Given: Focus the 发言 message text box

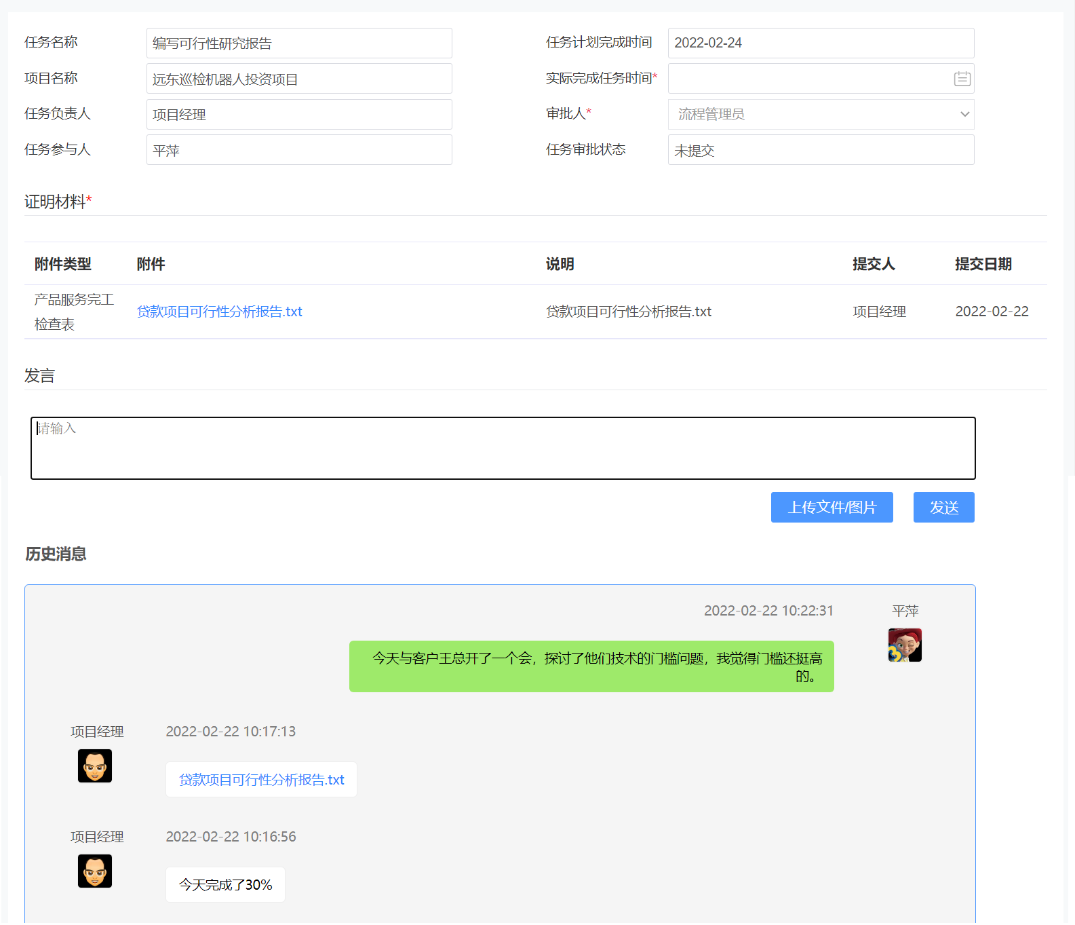Looking at the screenshot, I should pyautogui.click(x=503, y=448).
